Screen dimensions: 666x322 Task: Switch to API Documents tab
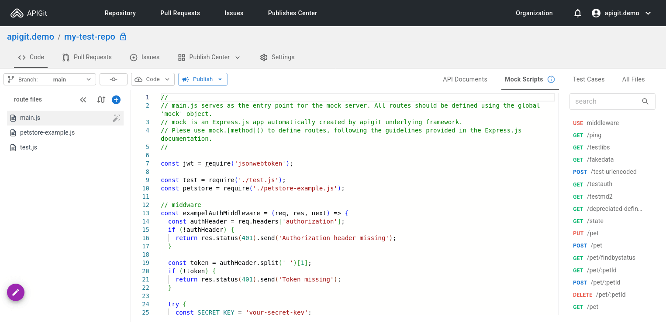465,79
